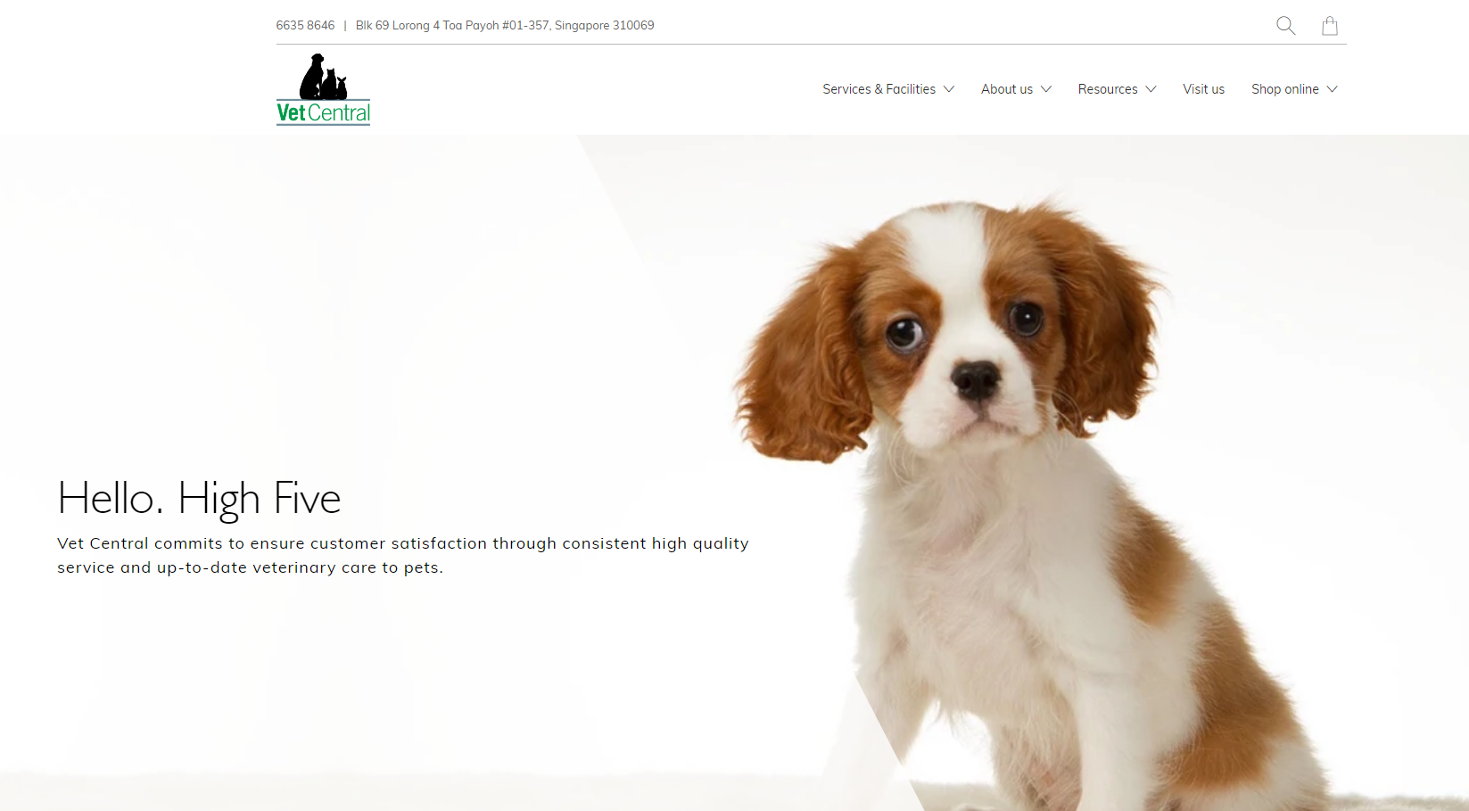
Task: Expand the Shop online chevron arrow
Action: [1332, 89]
